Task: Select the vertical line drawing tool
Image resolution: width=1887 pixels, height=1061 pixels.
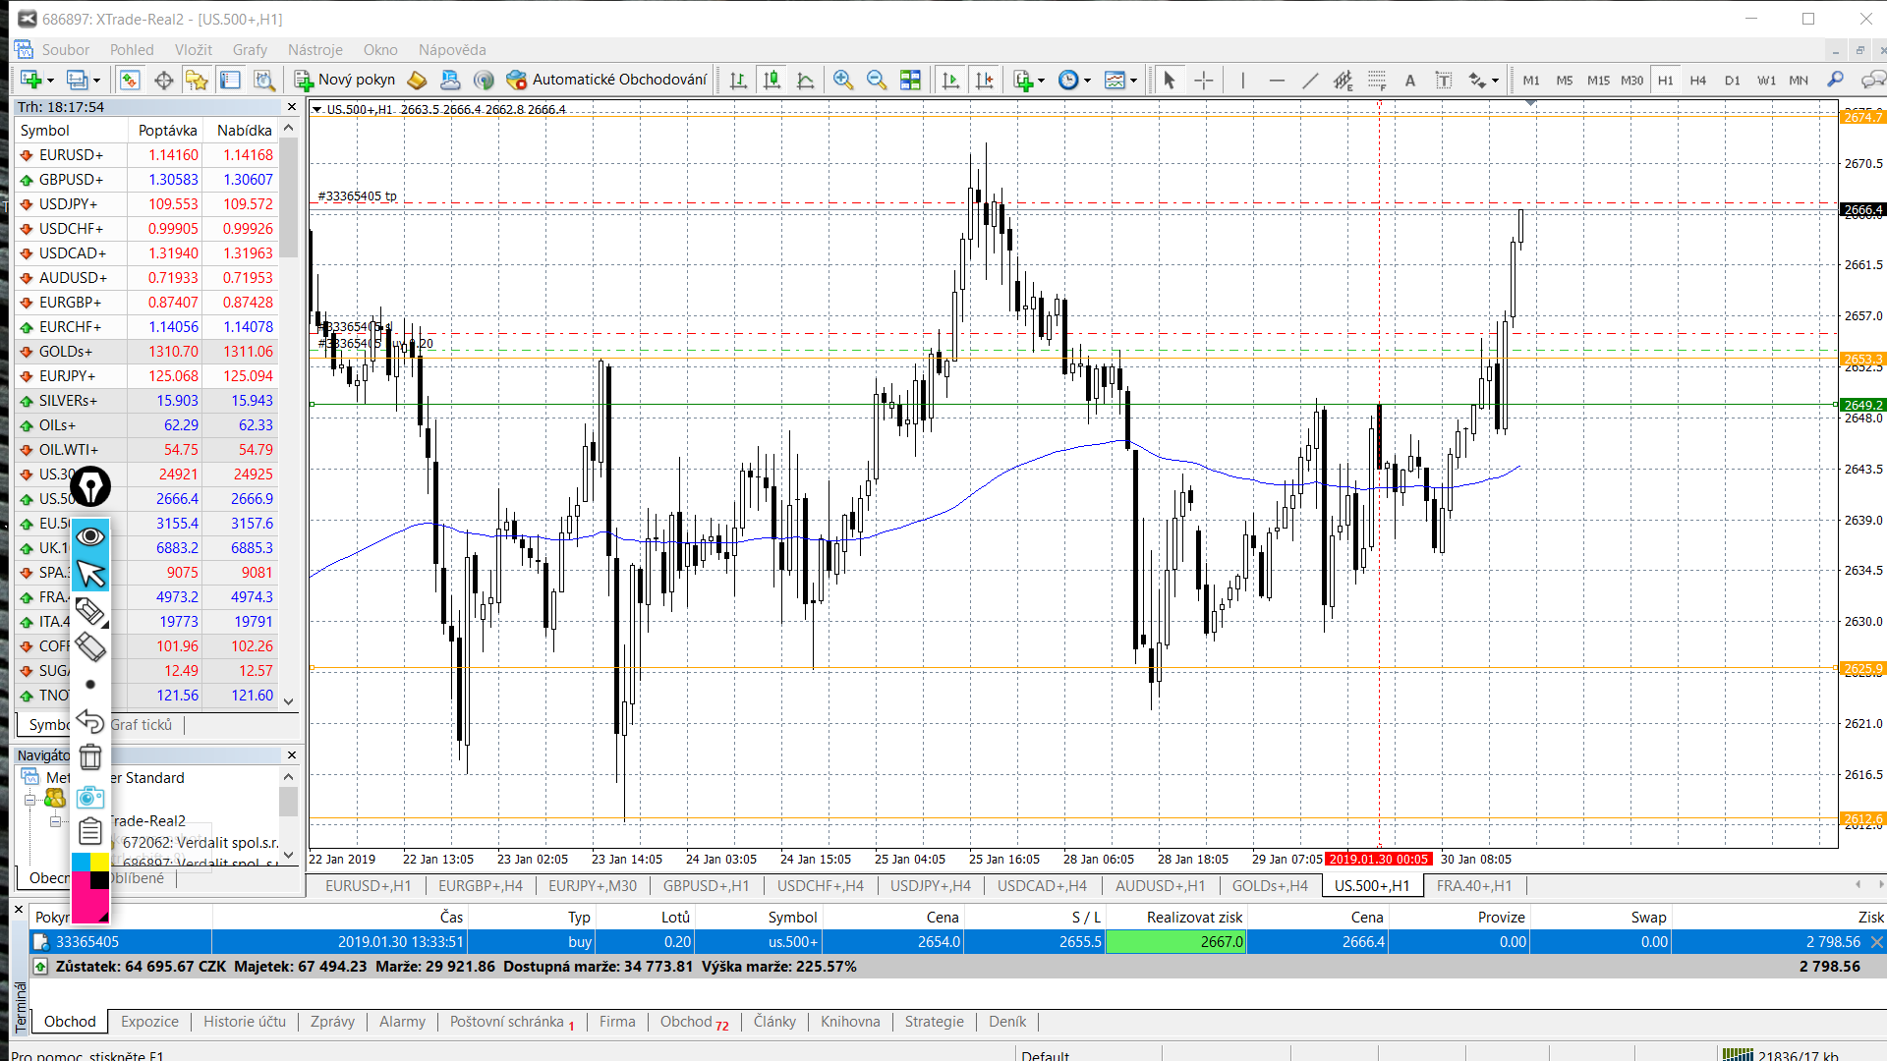Action: (1242, 81)
